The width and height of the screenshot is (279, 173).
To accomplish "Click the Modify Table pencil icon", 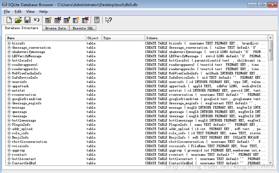I will (x=67, y=20).
